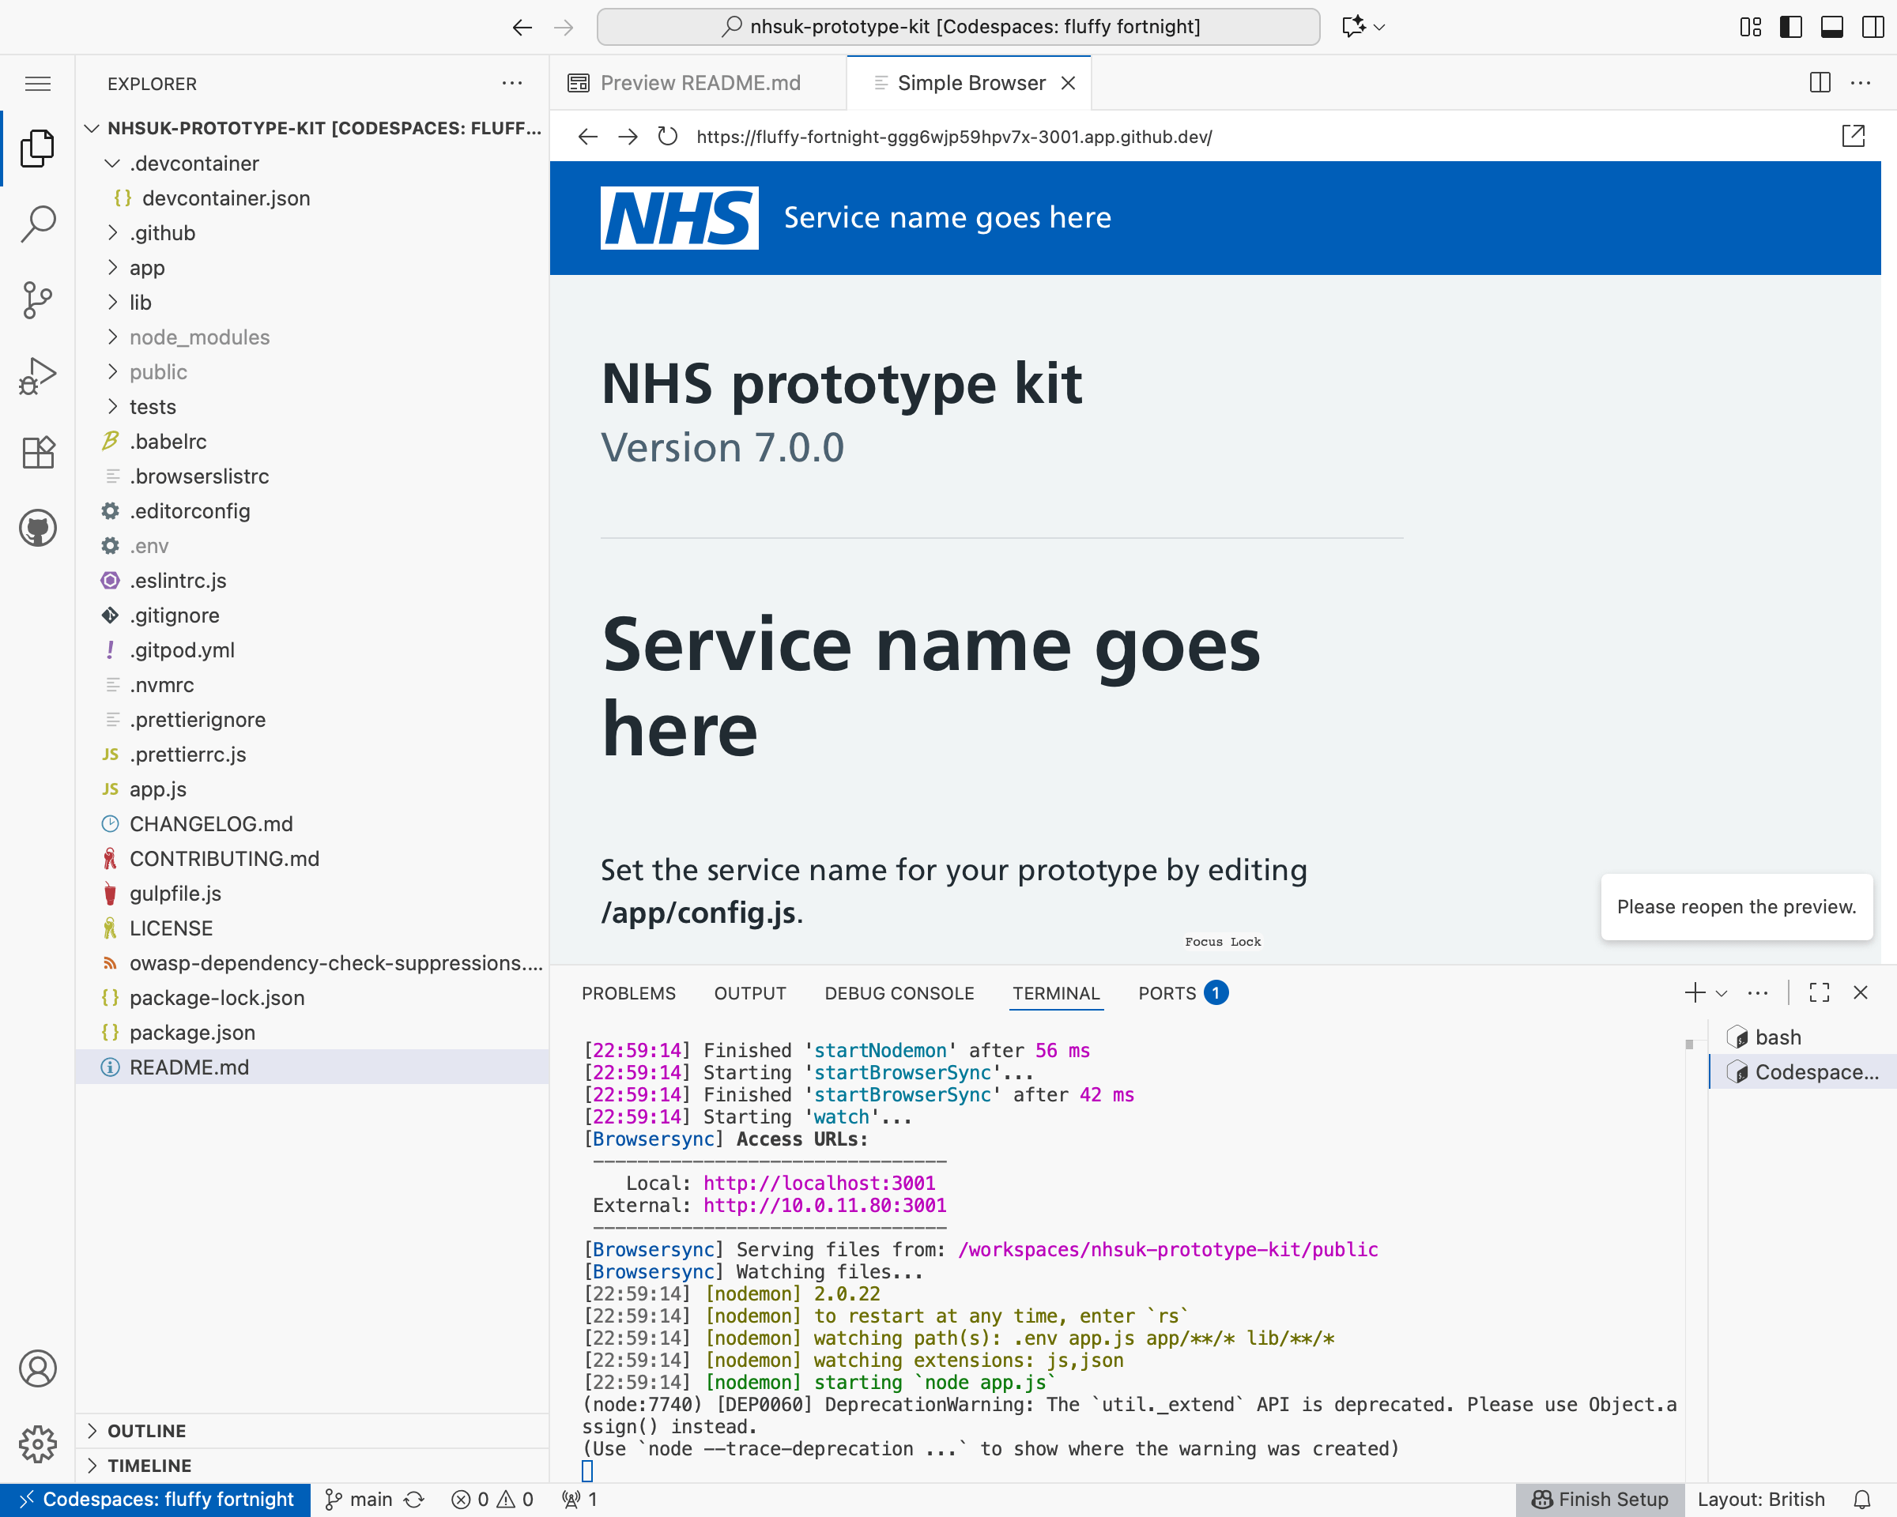Toggle the panel visibility icon
1897x1517 pixels.
[x=1832, y=26]
